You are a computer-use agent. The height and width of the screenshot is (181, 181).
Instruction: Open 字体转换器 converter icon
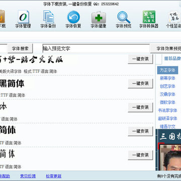(x=149, y=19)
